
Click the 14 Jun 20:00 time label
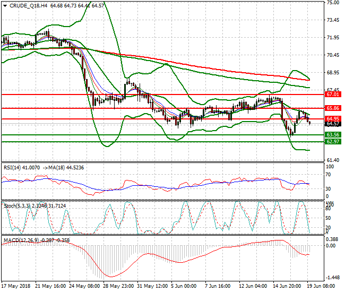click(x=287, y=286)
